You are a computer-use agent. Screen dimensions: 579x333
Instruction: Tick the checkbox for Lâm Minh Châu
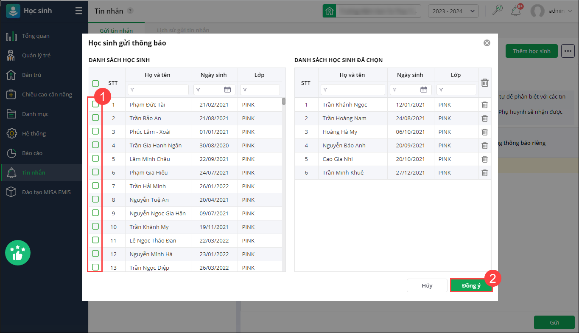pyautogui.click(x=95, y=159)
